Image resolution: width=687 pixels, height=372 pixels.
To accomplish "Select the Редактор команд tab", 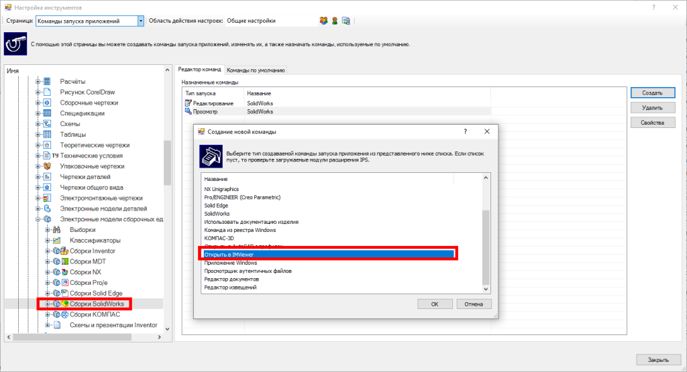I will (199, 70).
